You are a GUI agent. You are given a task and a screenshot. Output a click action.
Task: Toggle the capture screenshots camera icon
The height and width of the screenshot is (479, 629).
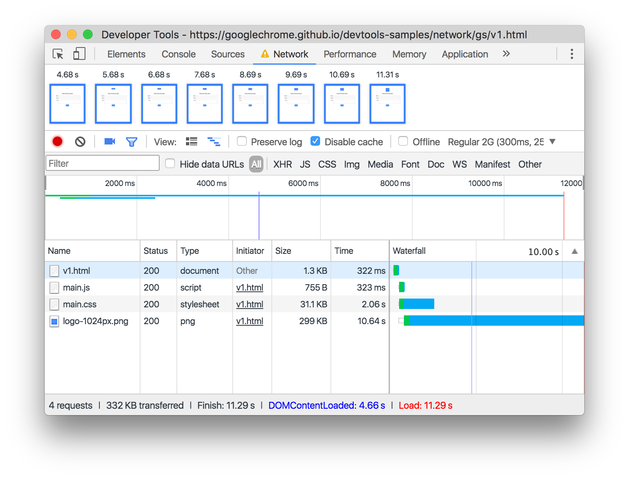pyautogui.click(x=110, y=141)
